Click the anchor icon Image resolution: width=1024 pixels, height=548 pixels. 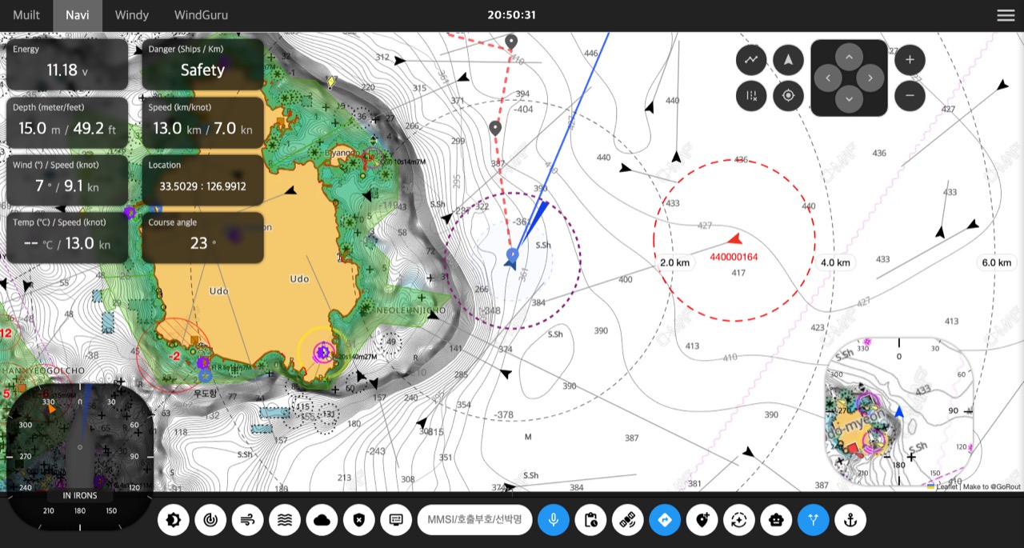(850, 520)
